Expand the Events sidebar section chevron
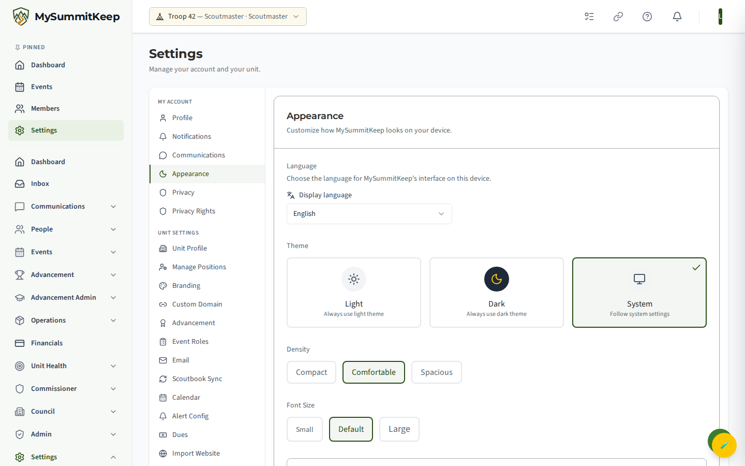Screen dimensions: 745x466 (x=113, y=252)
